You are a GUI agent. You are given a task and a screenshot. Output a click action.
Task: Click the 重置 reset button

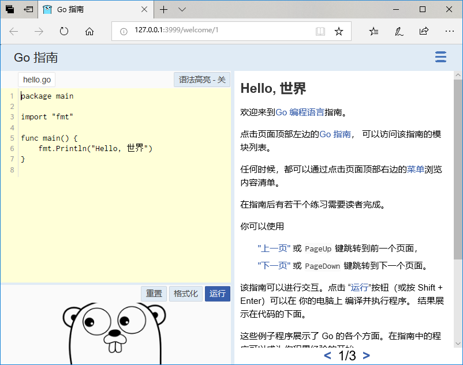tap(154, 293)
